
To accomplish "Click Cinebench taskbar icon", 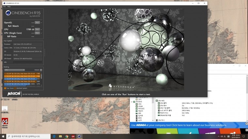I will coord(79,136).
